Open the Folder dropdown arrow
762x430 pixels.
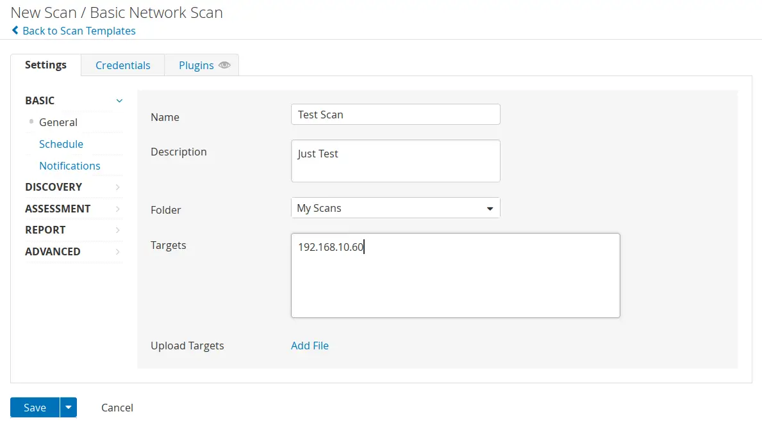click(x=490, y=207)
